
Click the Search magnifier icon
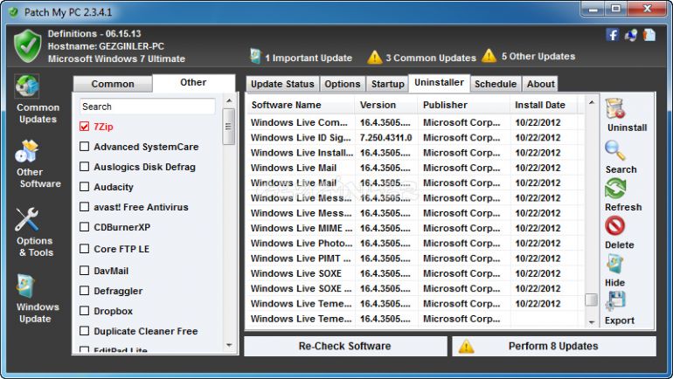(615, 150)
